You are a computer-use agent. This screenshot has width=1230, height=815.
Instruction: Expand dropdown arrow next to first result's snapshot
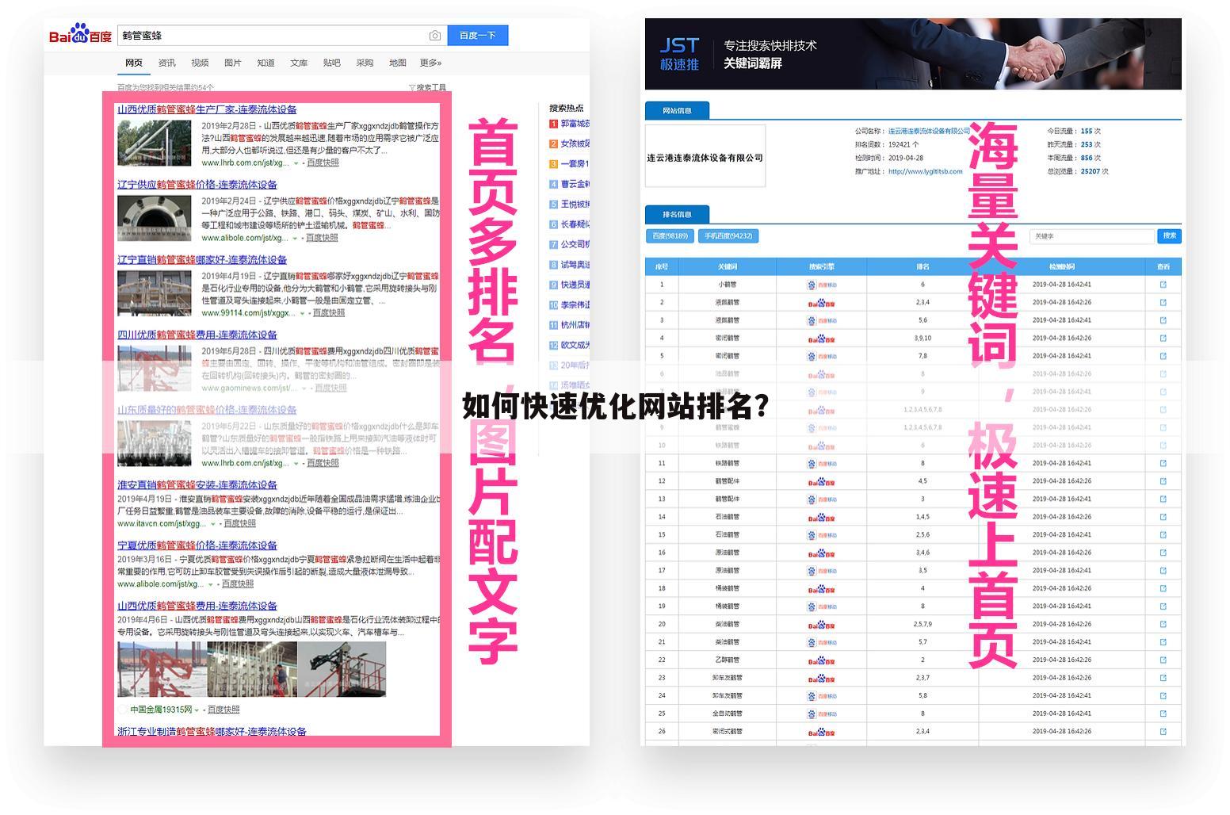point(296,163)
